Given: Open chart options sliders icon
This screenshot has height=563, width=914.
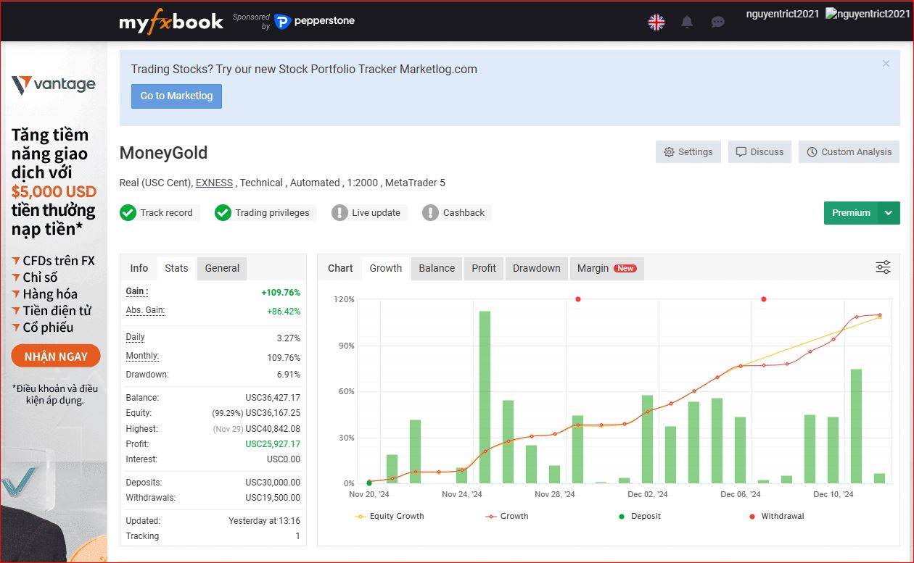Looking at the screenshot, I should (x=883, y=267).
